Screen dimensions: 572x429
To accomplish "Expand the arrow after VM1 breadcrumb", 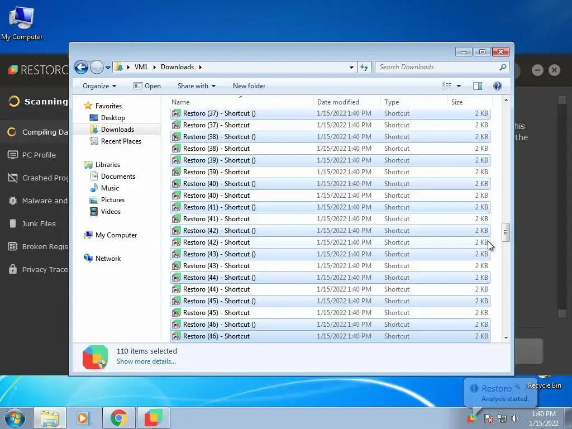I will pos(155,67).
